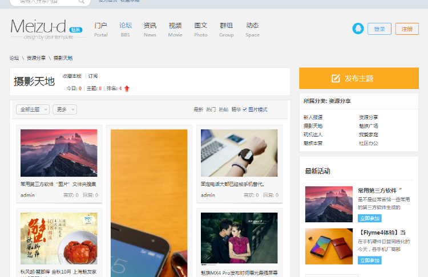This screenshot has height=277, width=428.
Task: Click the 订阅 subscribe link
Action: [93, 76]
